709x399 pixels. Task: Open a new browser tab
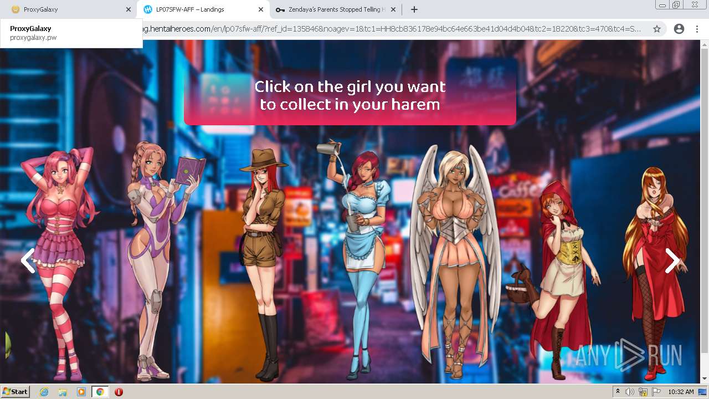[x=414, y=9]
